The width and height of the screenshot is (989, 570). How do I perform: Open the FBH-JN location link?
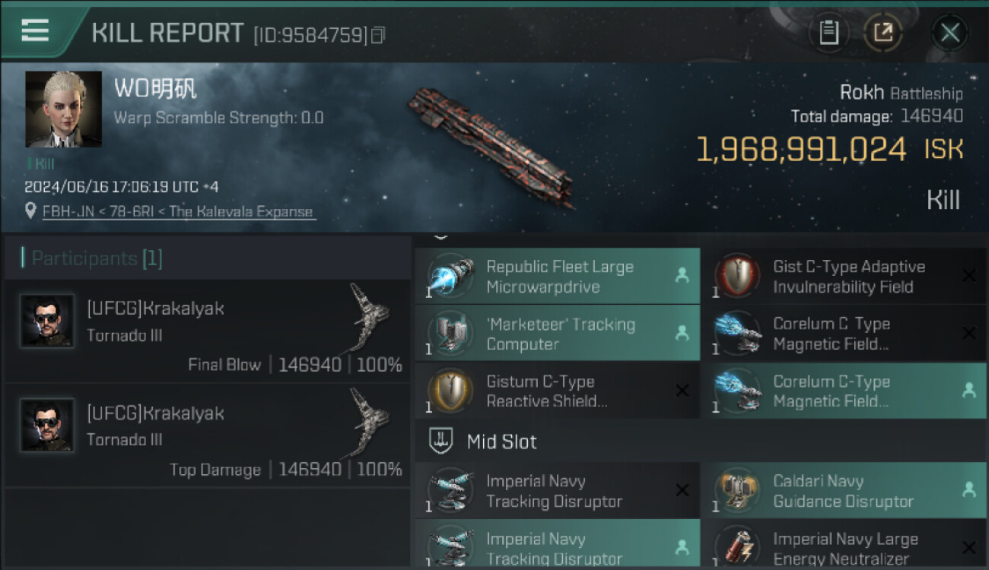pyautogui.click(x=177, y=212)
